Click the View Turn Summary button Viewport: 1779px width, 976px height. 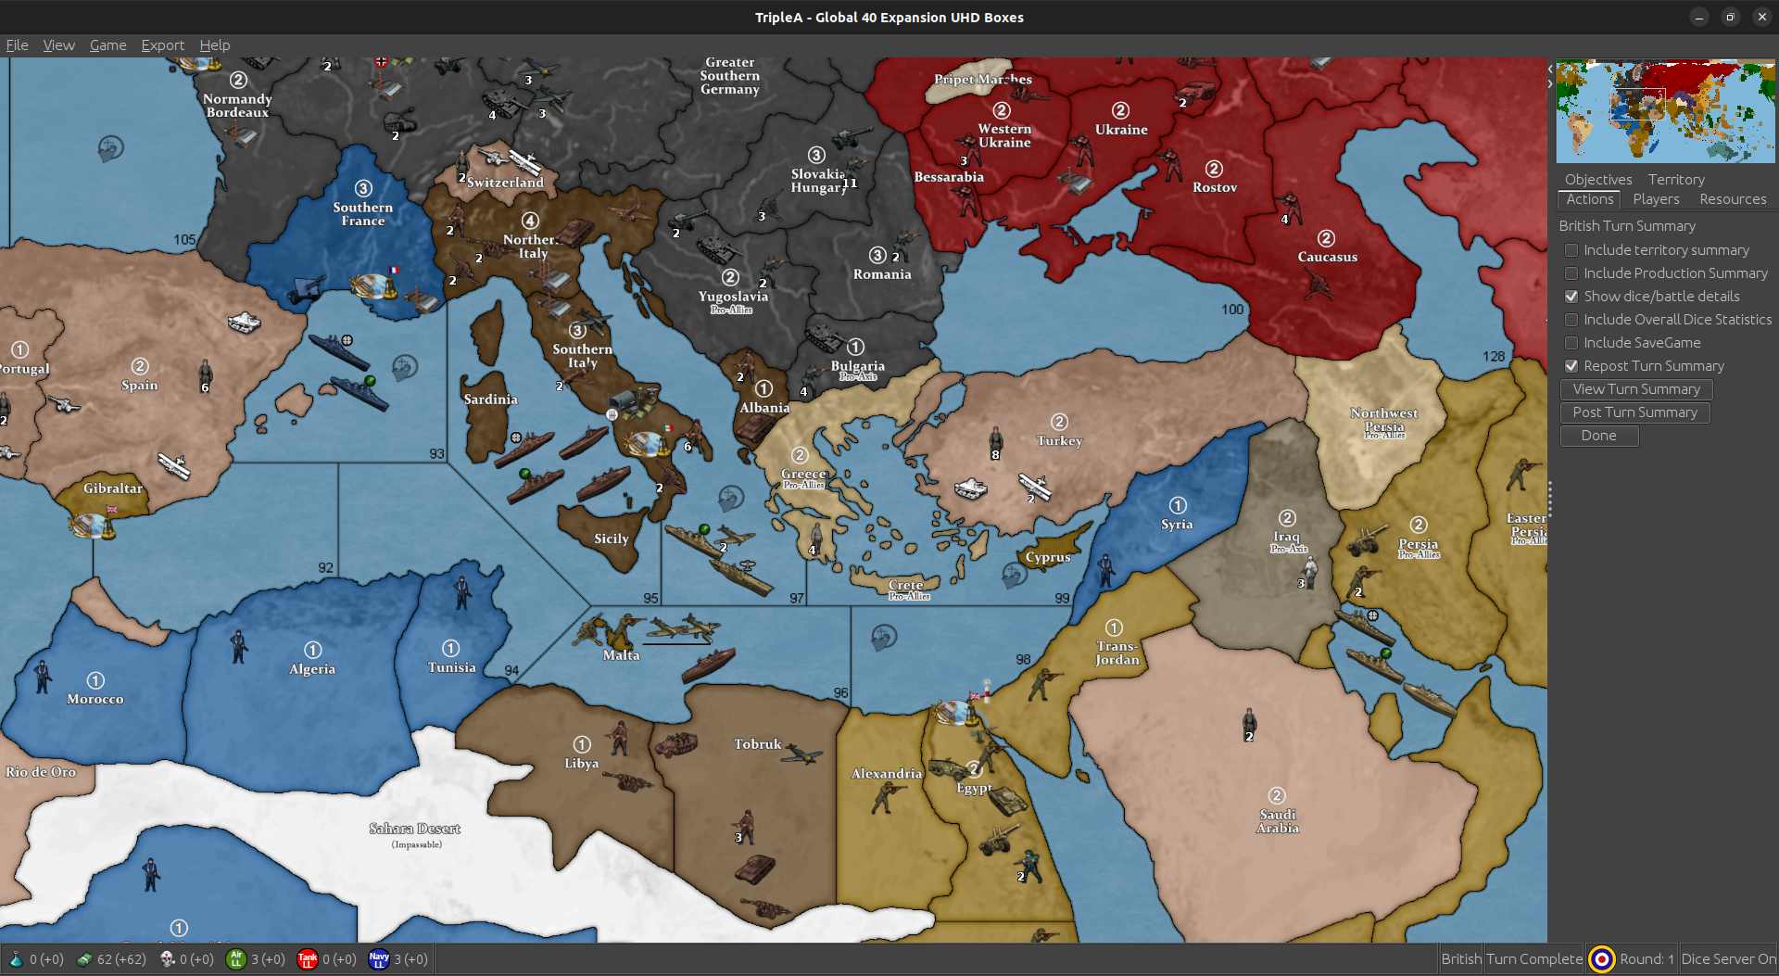(x=1636, y=389)
